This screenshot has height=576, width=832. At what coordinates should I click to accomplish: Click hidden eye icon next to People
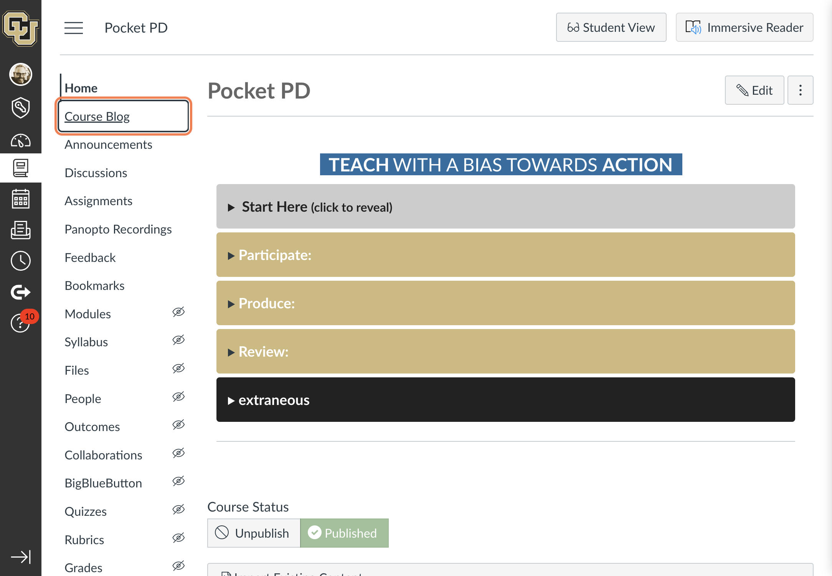178,397
